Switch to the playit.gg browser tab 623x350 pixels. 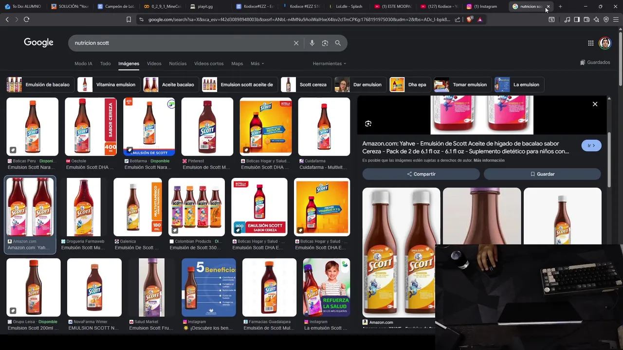point(204,6)
